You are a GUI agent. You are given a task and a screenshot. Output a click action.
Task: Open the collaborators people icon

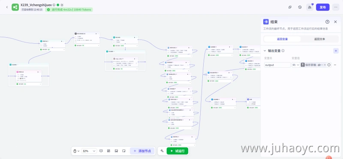pyautogui.click(x=310, y=7)
